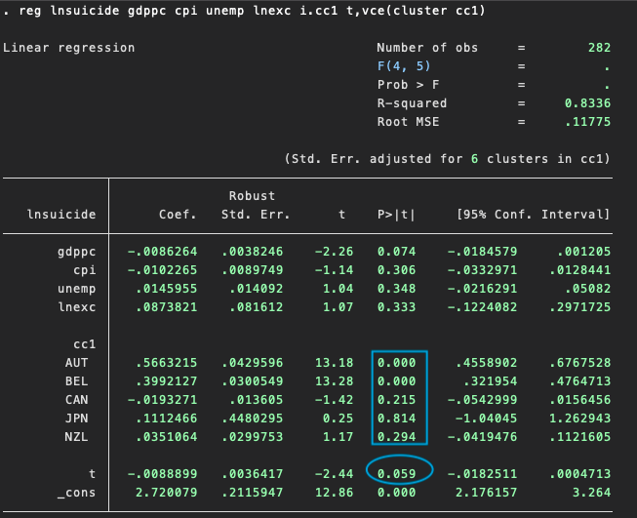Click the cpi variable row label
637x518 pixels.
pos(85,269)
